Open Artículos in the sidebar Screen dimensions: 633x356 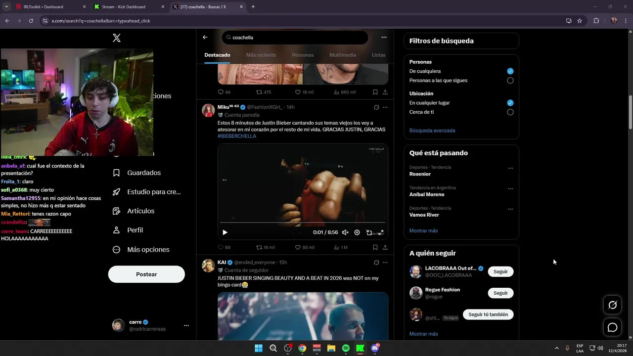pyautogui.click(x=134, y=211)
